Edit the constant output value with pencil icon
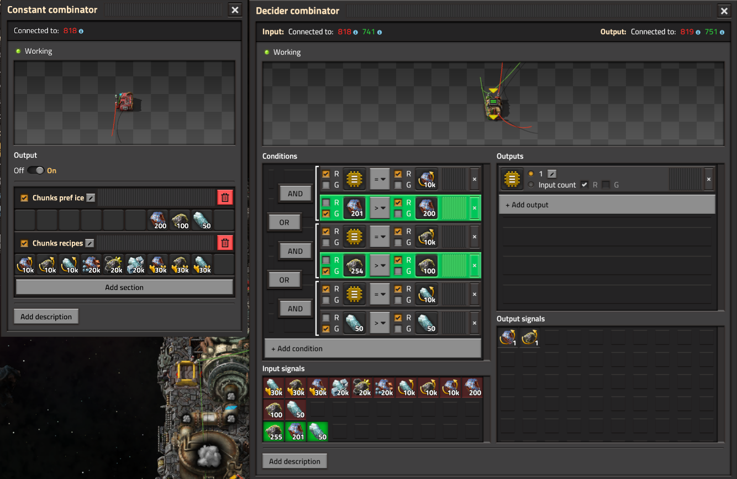 [551, 174]
